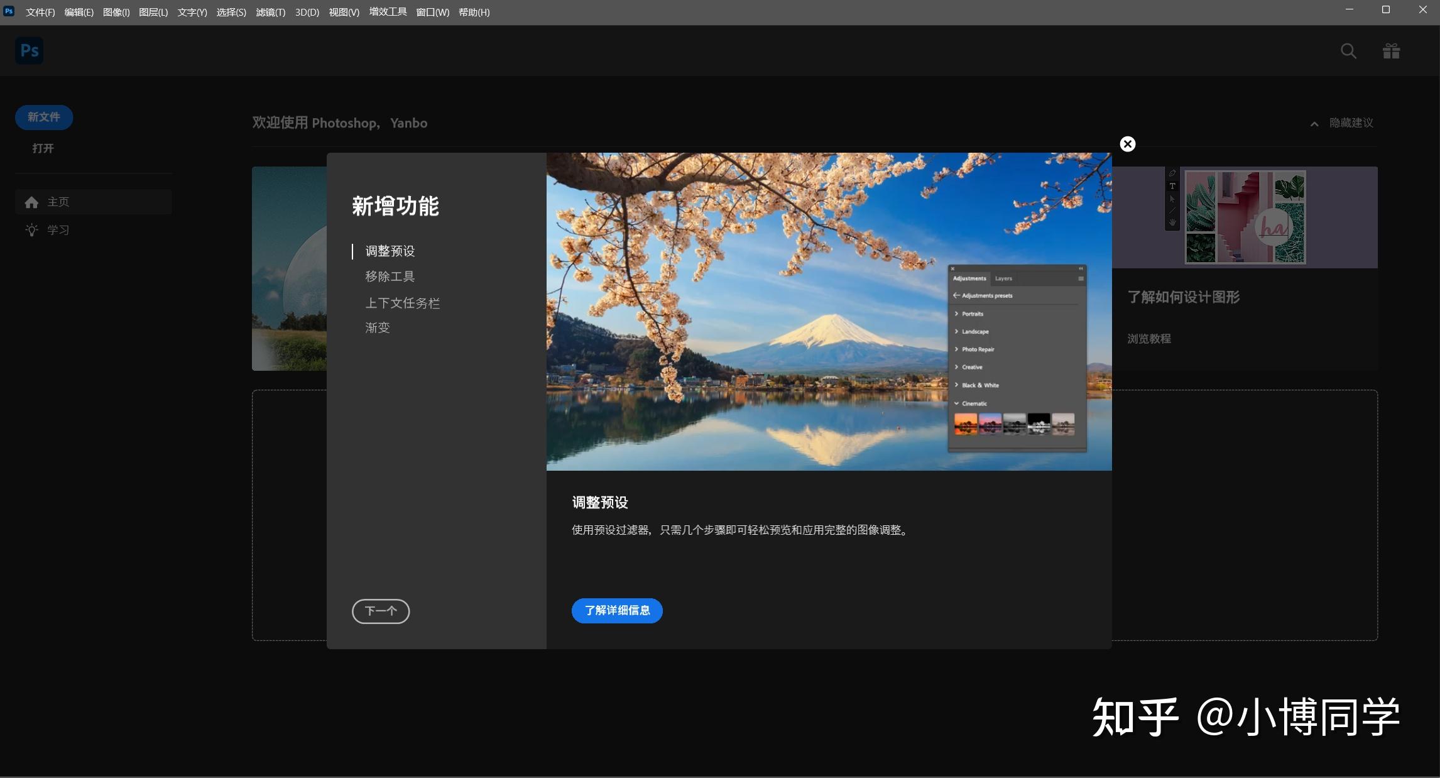Open the gift box what's new icon
The width and height of the screenshot is (1440, 778).
1391,51
